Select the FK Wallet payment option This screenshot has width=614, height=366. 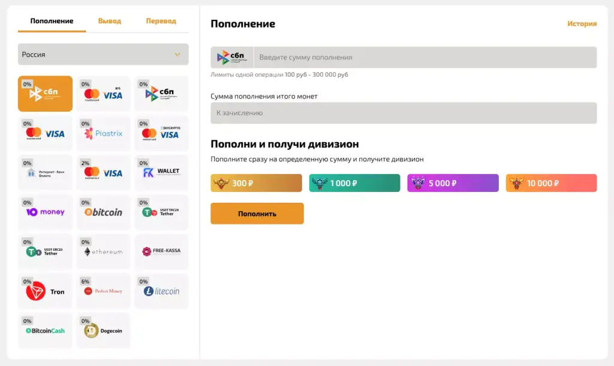click(161, 172)
